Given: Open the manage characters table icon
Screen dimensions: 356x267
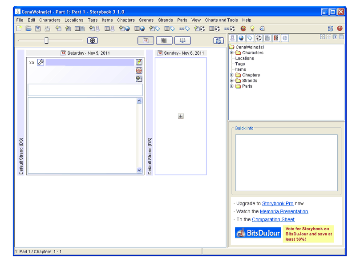Looking at the screenshot, I should tap(109, 28).
